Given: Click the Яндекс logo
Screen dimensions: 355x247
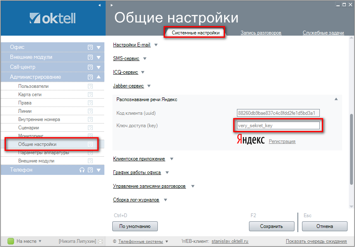Looking at the screenshot, I should point(251,140).
